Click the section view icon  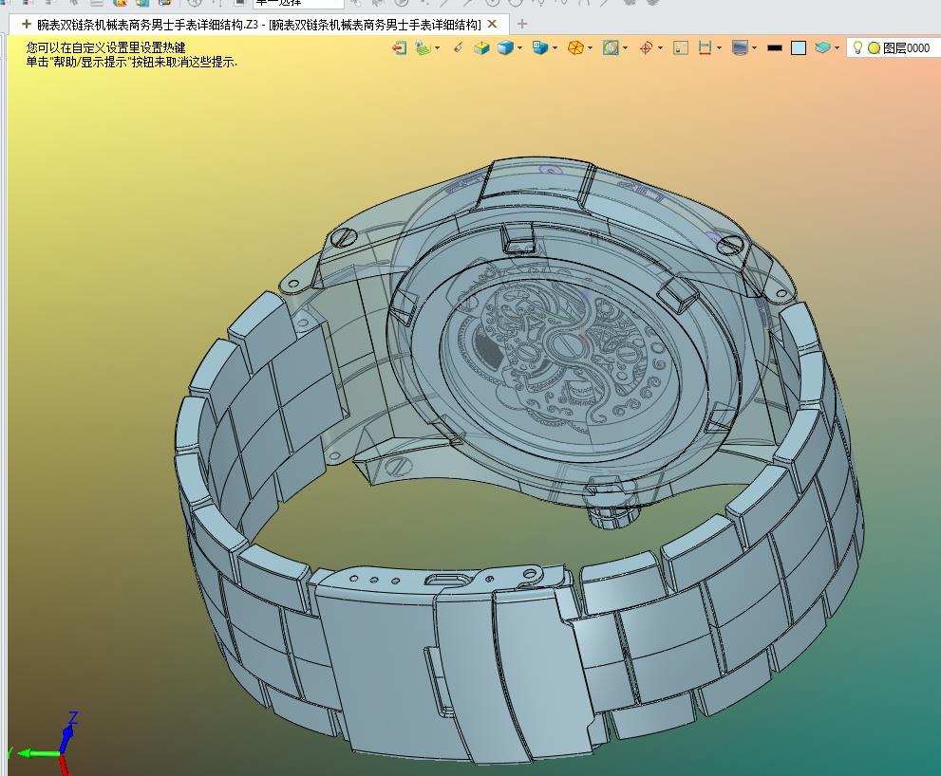[x=611, y=48]
